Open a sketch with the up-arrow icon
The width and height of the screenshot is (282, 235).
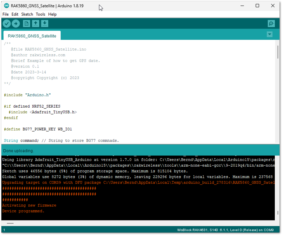pos(35,24)
